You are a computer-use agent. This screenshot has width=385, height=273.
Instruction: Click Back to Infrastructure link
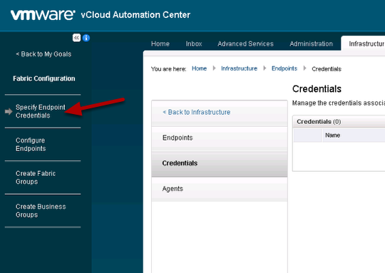[197, 112]
